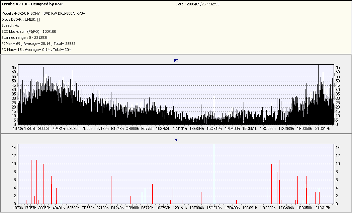Image resolution: width=352 pixels, height=213 pixels.
Task: Click the CB968h label under the PI chart
Action: pos(132,129)
